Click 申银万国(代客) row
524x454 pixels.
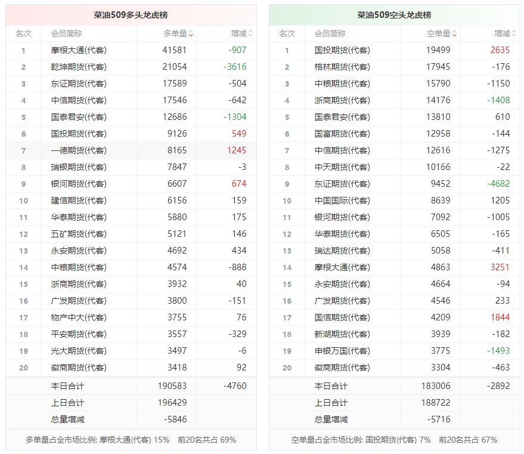[x=394, y=351]
